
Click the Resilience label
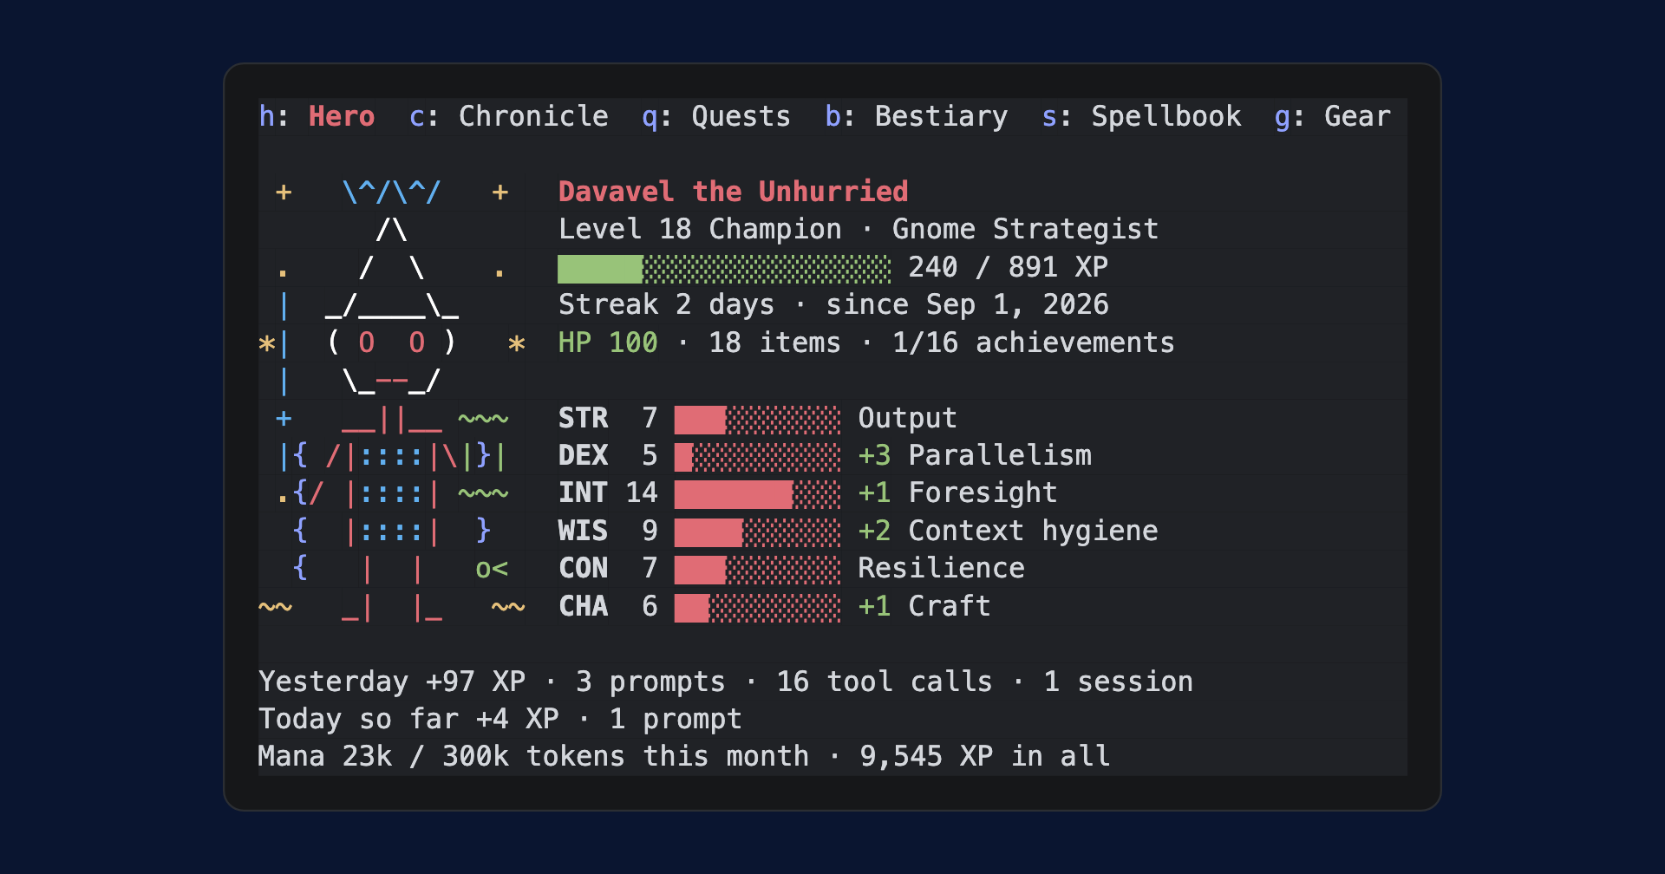coord(941,568)
